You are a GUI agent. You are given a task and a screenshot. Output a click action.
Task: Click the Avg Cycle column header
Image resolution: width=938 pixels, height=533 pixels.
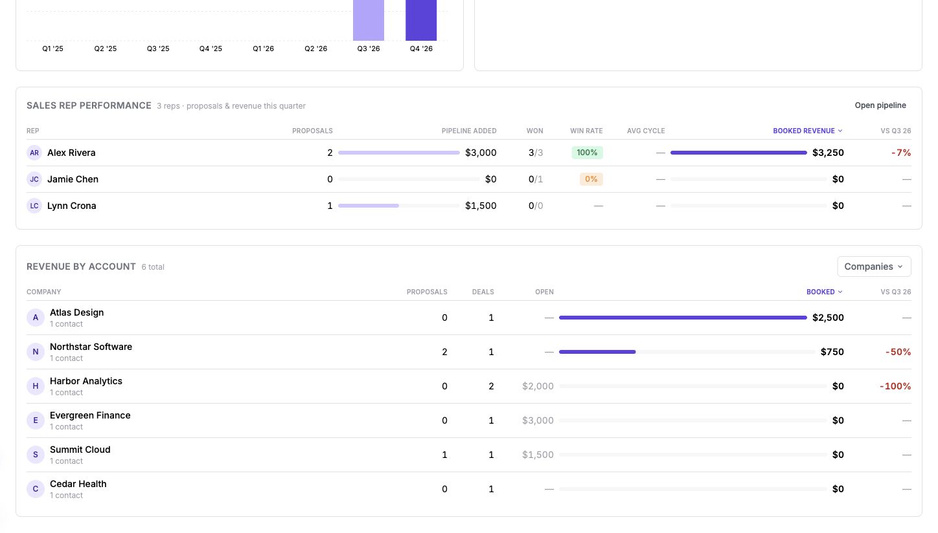click(646, 131)
